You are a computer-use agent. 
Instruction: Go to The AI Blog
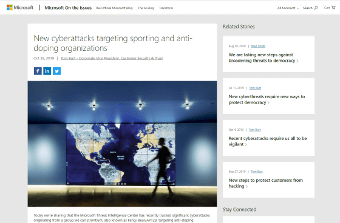[146, 8]
